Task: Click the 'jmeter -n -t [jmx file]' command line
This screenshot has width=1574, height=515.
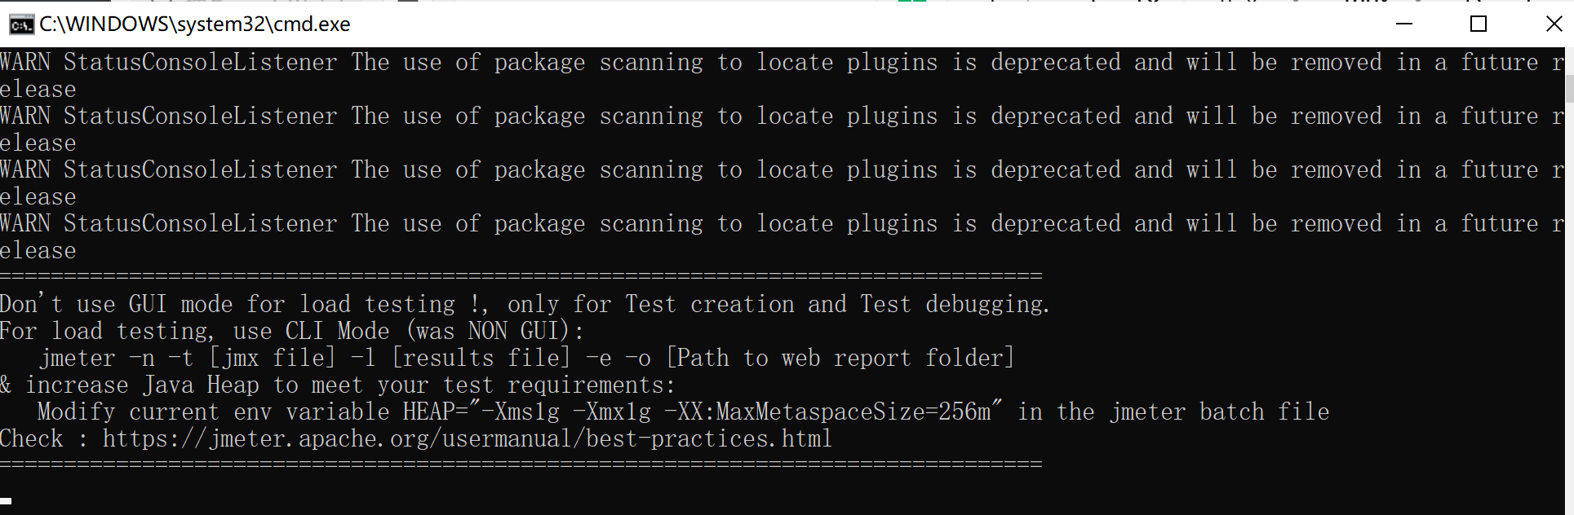Action: click(526, 358)
